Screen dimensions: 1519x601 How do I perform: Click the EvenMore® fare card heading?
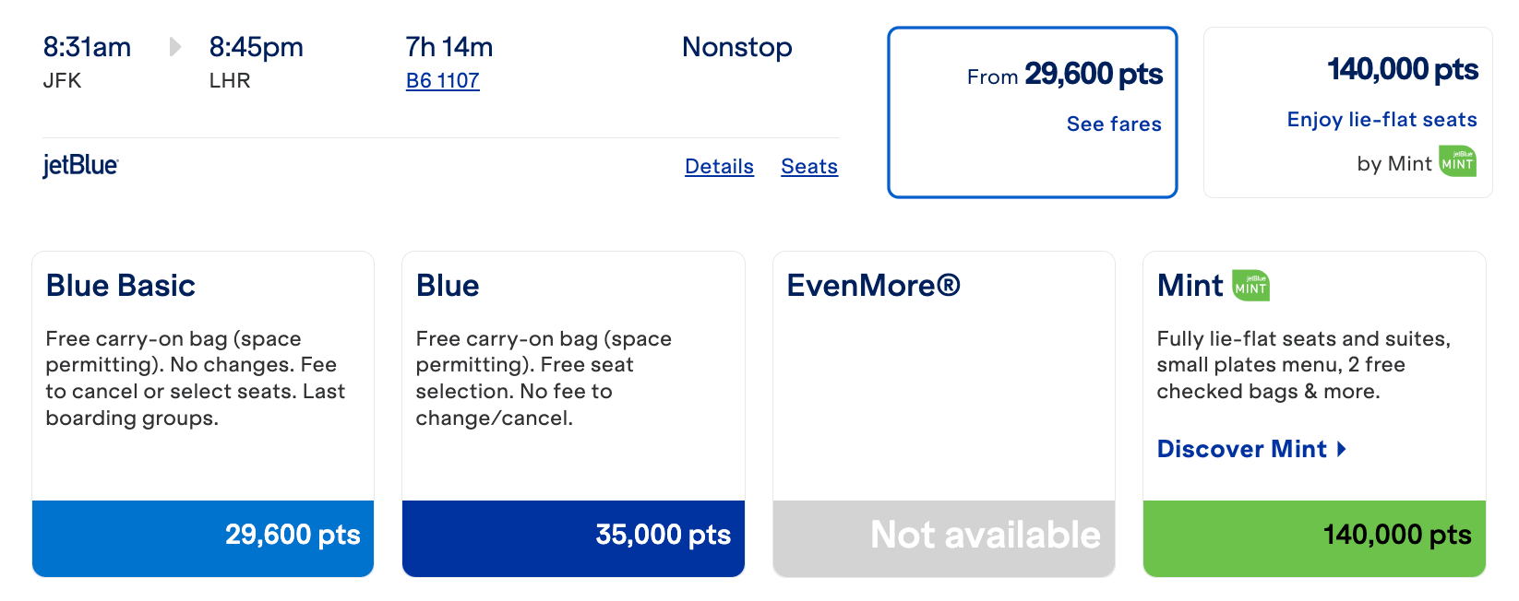tap(873, 286)
